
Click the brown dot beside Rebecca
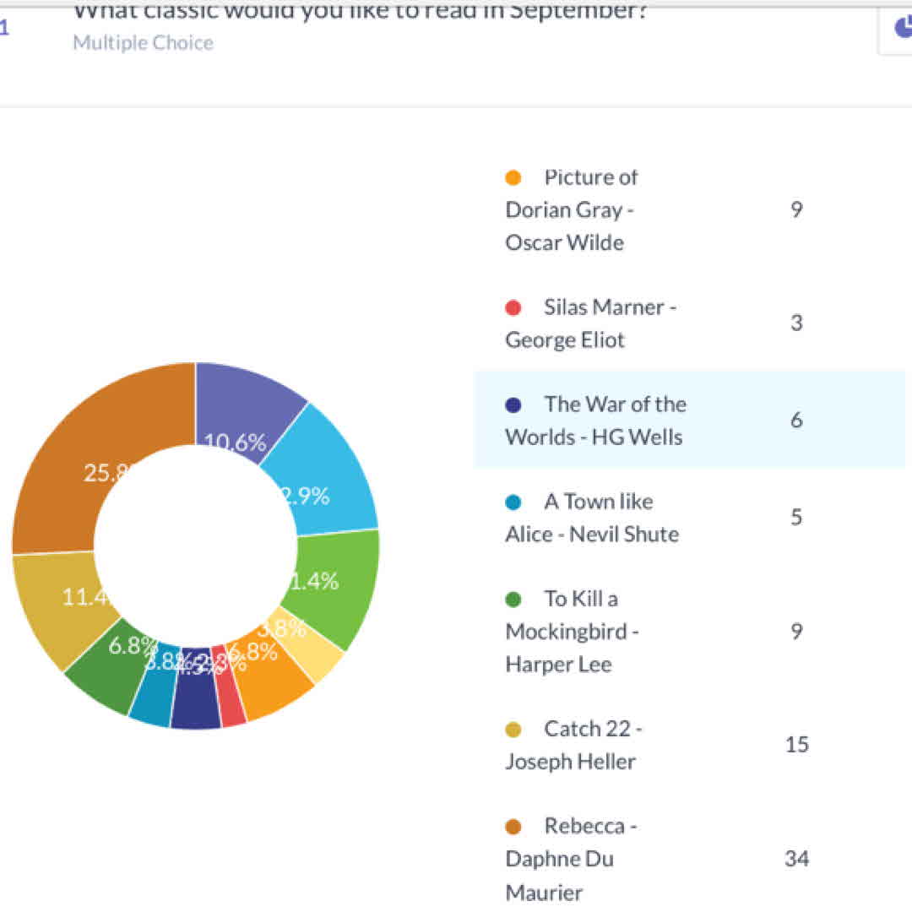pyautogui.click(x=513, y=827)
